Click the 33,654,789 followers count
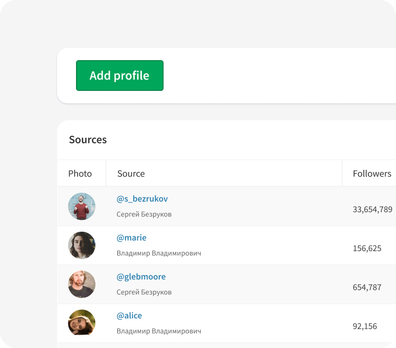 coord(373,209)
